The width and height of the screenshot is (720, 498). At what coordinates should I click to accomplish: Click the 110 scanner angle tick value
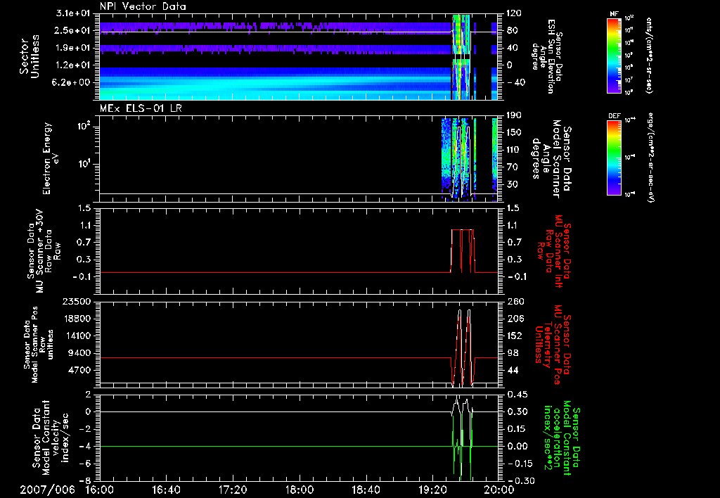514,150
